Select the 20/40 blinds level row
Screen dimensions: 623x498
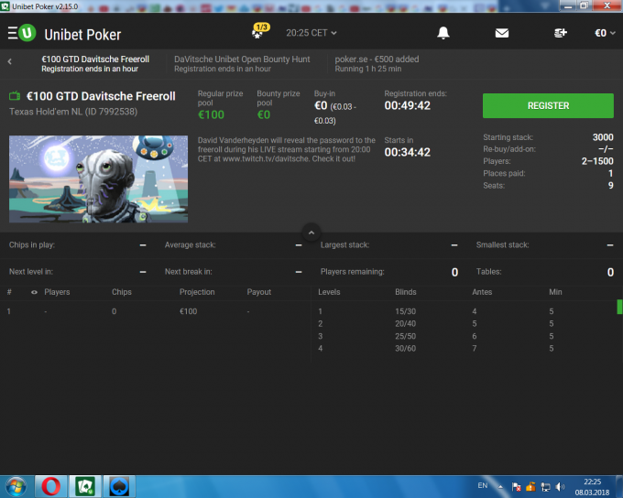tap(464, 324)
